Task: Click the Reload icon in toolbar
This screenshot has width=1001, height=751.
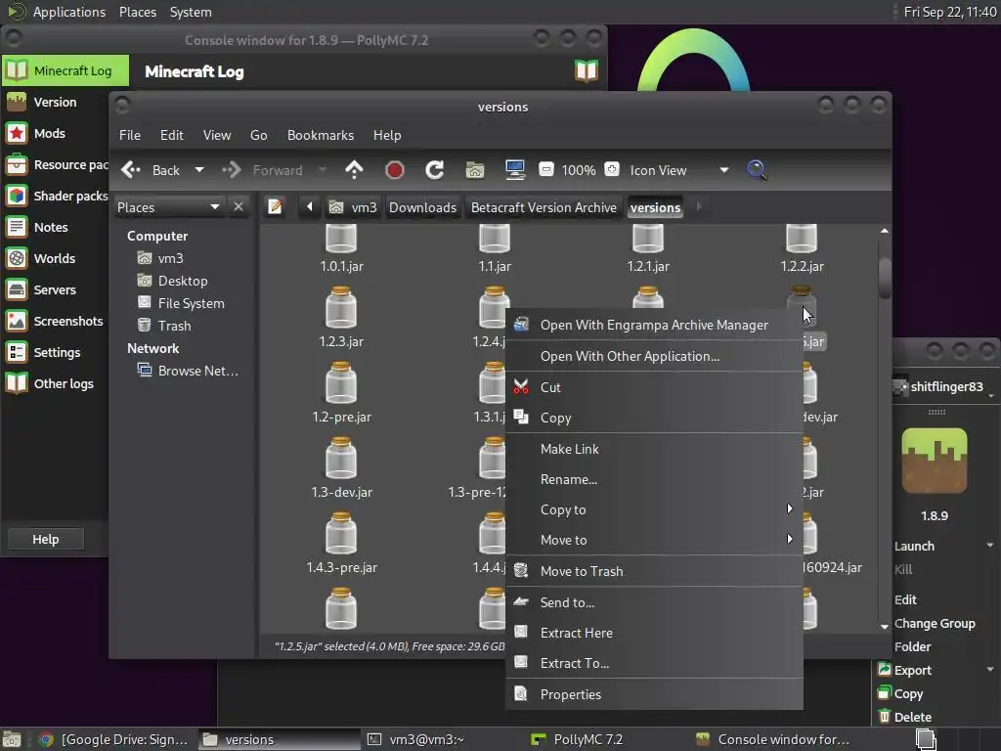Action: 435,170
